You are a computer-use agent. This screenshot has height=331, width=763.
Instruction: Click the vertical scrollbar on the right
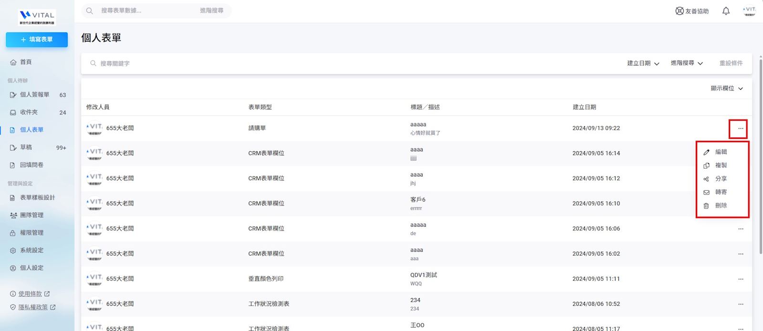click(x=760, y=157)
